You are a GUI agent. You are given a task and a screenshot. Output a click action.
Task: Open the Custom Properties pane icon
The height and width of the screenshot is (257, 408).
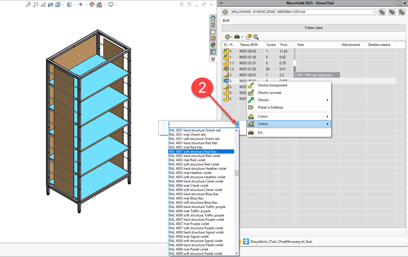[x=213, y=52]
